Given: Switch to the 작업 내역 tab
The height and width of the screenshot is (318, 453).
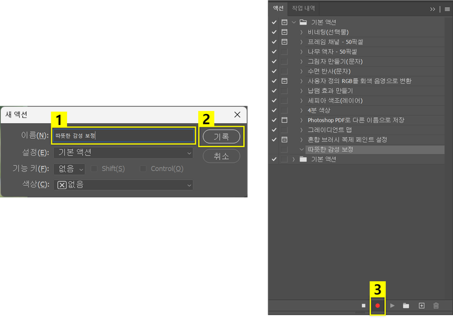Looking at the screenshot, I should click(x=303, y=8).
